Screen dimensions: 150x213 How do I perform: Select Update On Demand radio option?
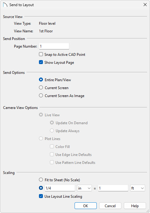pos(52,123)
